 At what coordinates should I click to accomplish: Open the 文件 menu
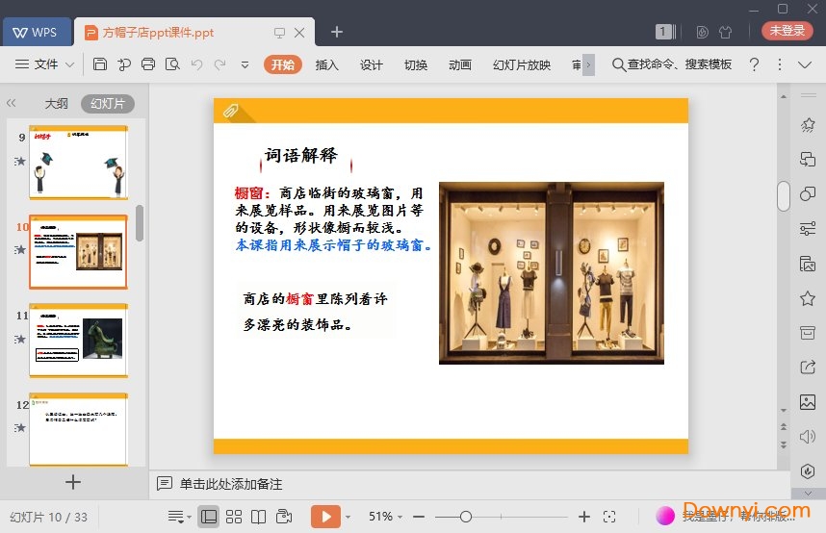tap(46, 64)
